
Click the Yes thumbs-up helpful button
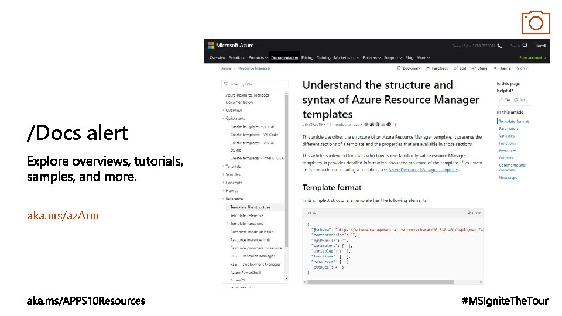(505, 99)
